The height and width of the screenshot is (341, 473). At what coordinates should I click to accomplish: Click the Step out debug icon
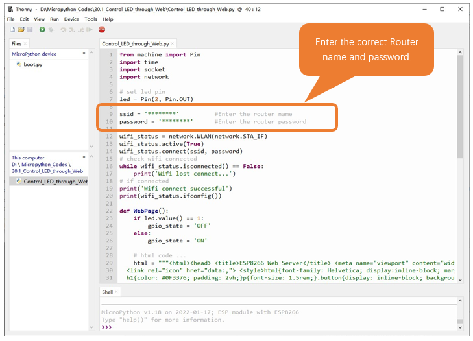coord(81,30)
